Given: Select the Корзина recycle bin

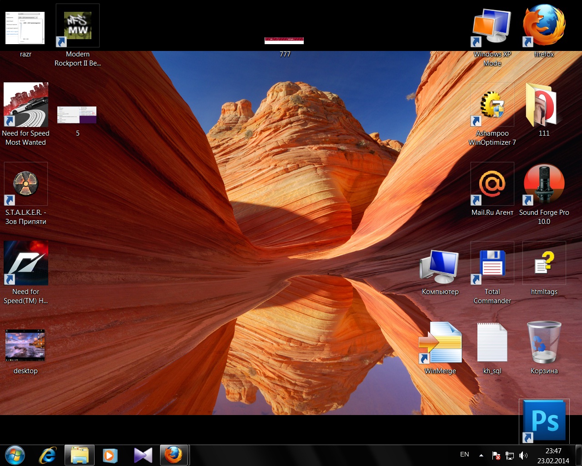Looking at the screenshot, I should pos(544,343).
